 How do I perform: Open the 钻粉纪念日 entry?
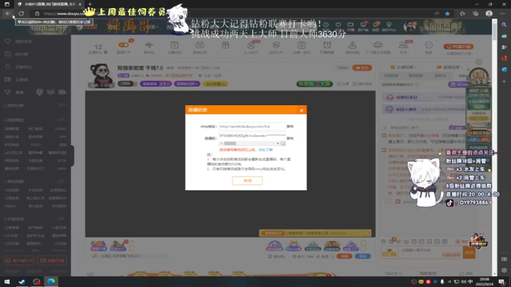[x=423, y=97]
